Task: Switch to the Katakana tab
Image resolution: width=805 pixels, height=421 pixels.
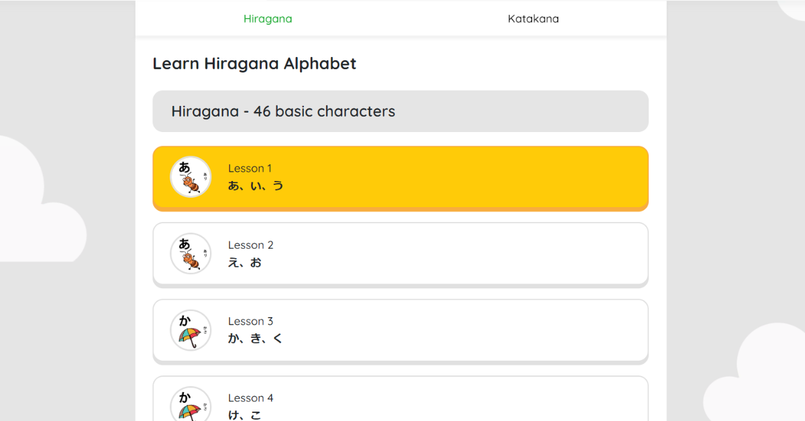Action: 533,18
